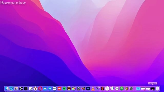Open the dark circular fingerprint-style icon
The image size is (164, 92).
coord(131,89)
